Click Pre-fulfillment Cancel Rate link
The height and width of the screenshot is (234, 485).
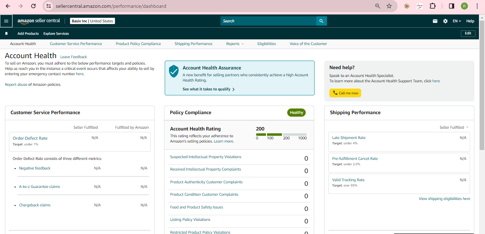(355, 158)
